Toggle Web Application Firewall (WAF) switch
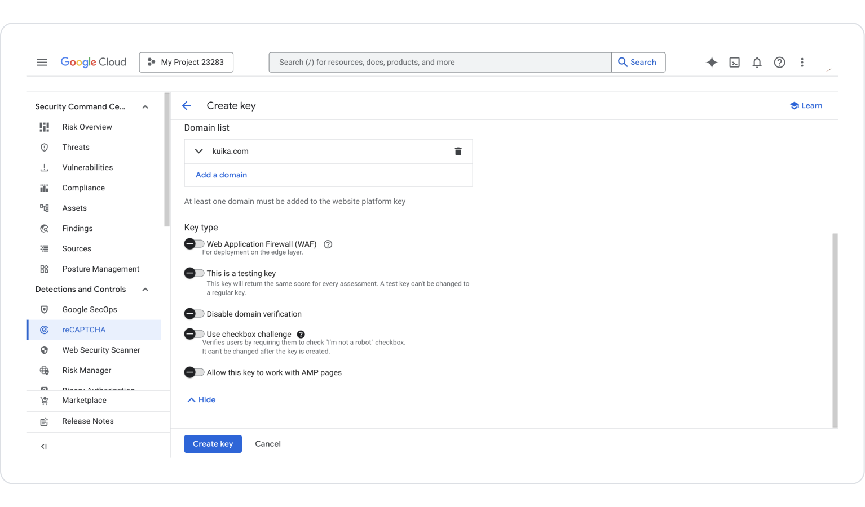865x507 pixels. coord(194,244)
